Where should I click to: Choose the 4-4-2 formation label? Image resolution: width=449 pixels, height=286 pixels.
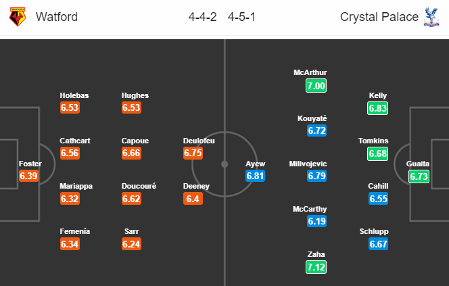(202, 17)
